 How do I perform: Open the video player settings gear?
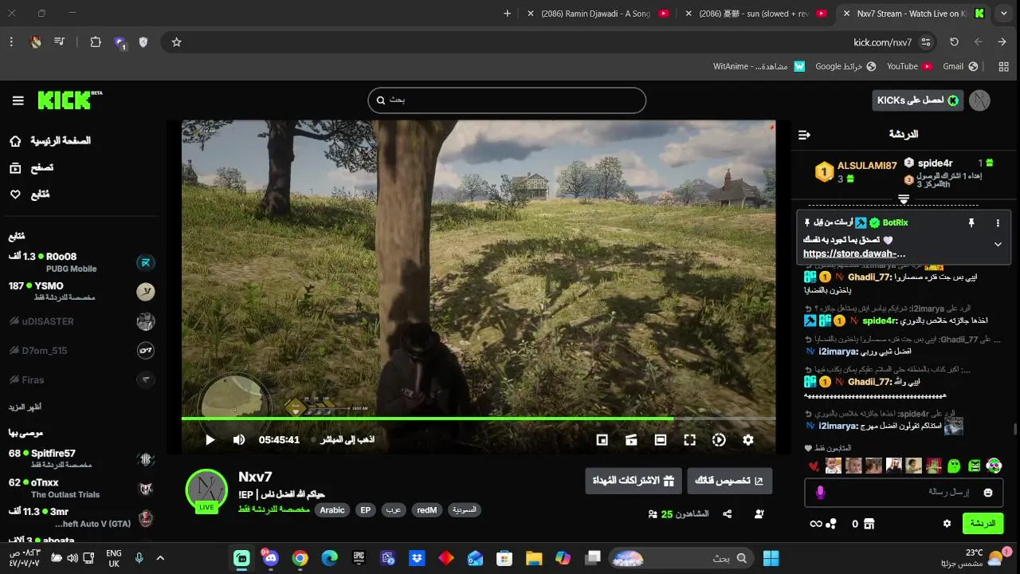(747, 439)
